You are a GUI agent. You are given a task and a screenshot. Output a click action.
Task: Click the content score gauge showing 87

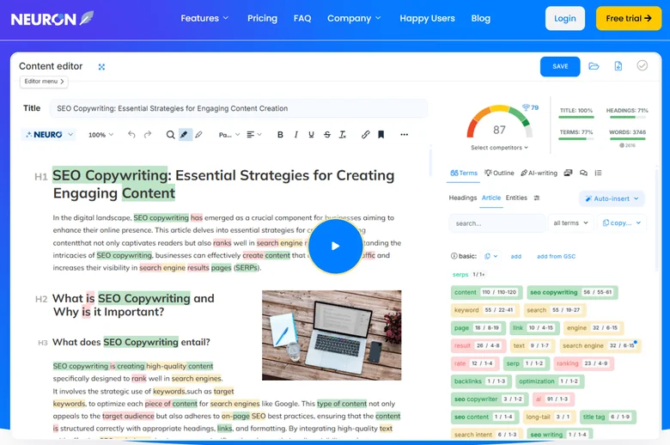coord(499,122)
